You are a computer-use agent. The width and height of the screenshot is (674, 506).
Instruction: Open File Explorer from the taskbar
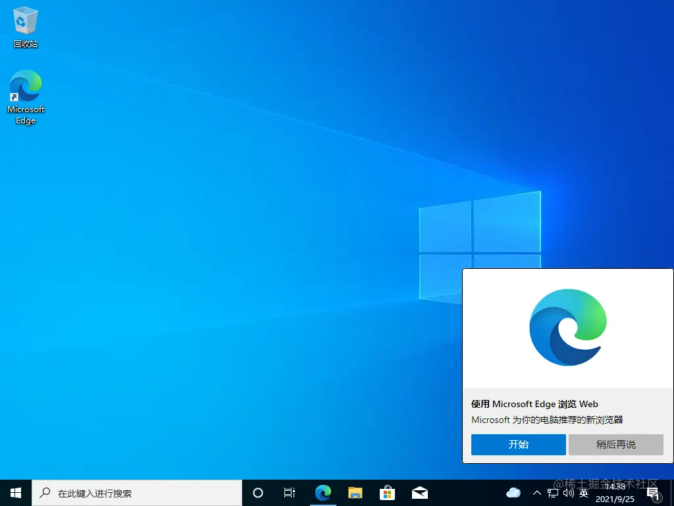(x=355, y=492)
